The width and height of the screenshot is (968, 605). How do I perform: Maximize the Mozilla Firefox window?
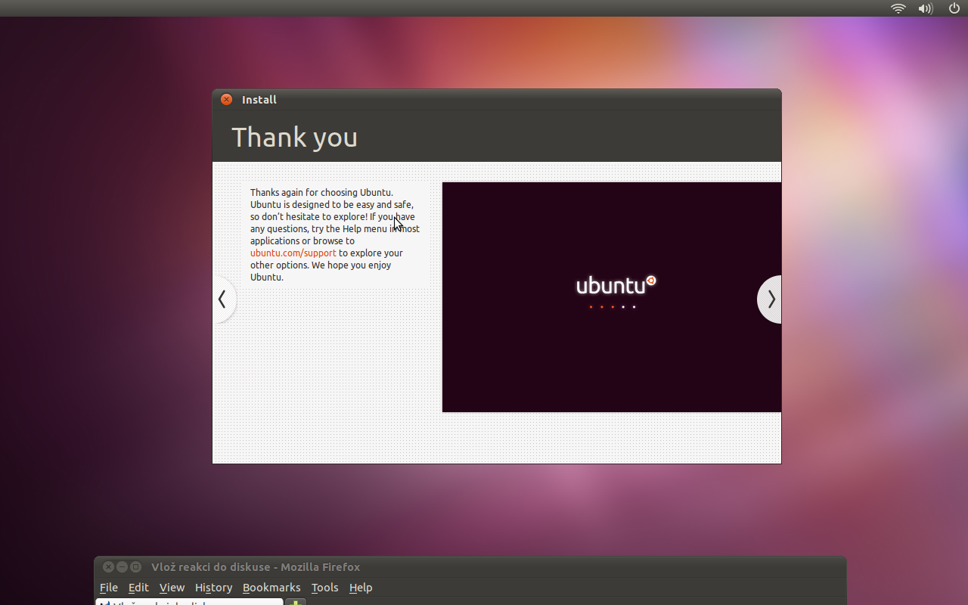pyautogui.click(x=135, y=566)
